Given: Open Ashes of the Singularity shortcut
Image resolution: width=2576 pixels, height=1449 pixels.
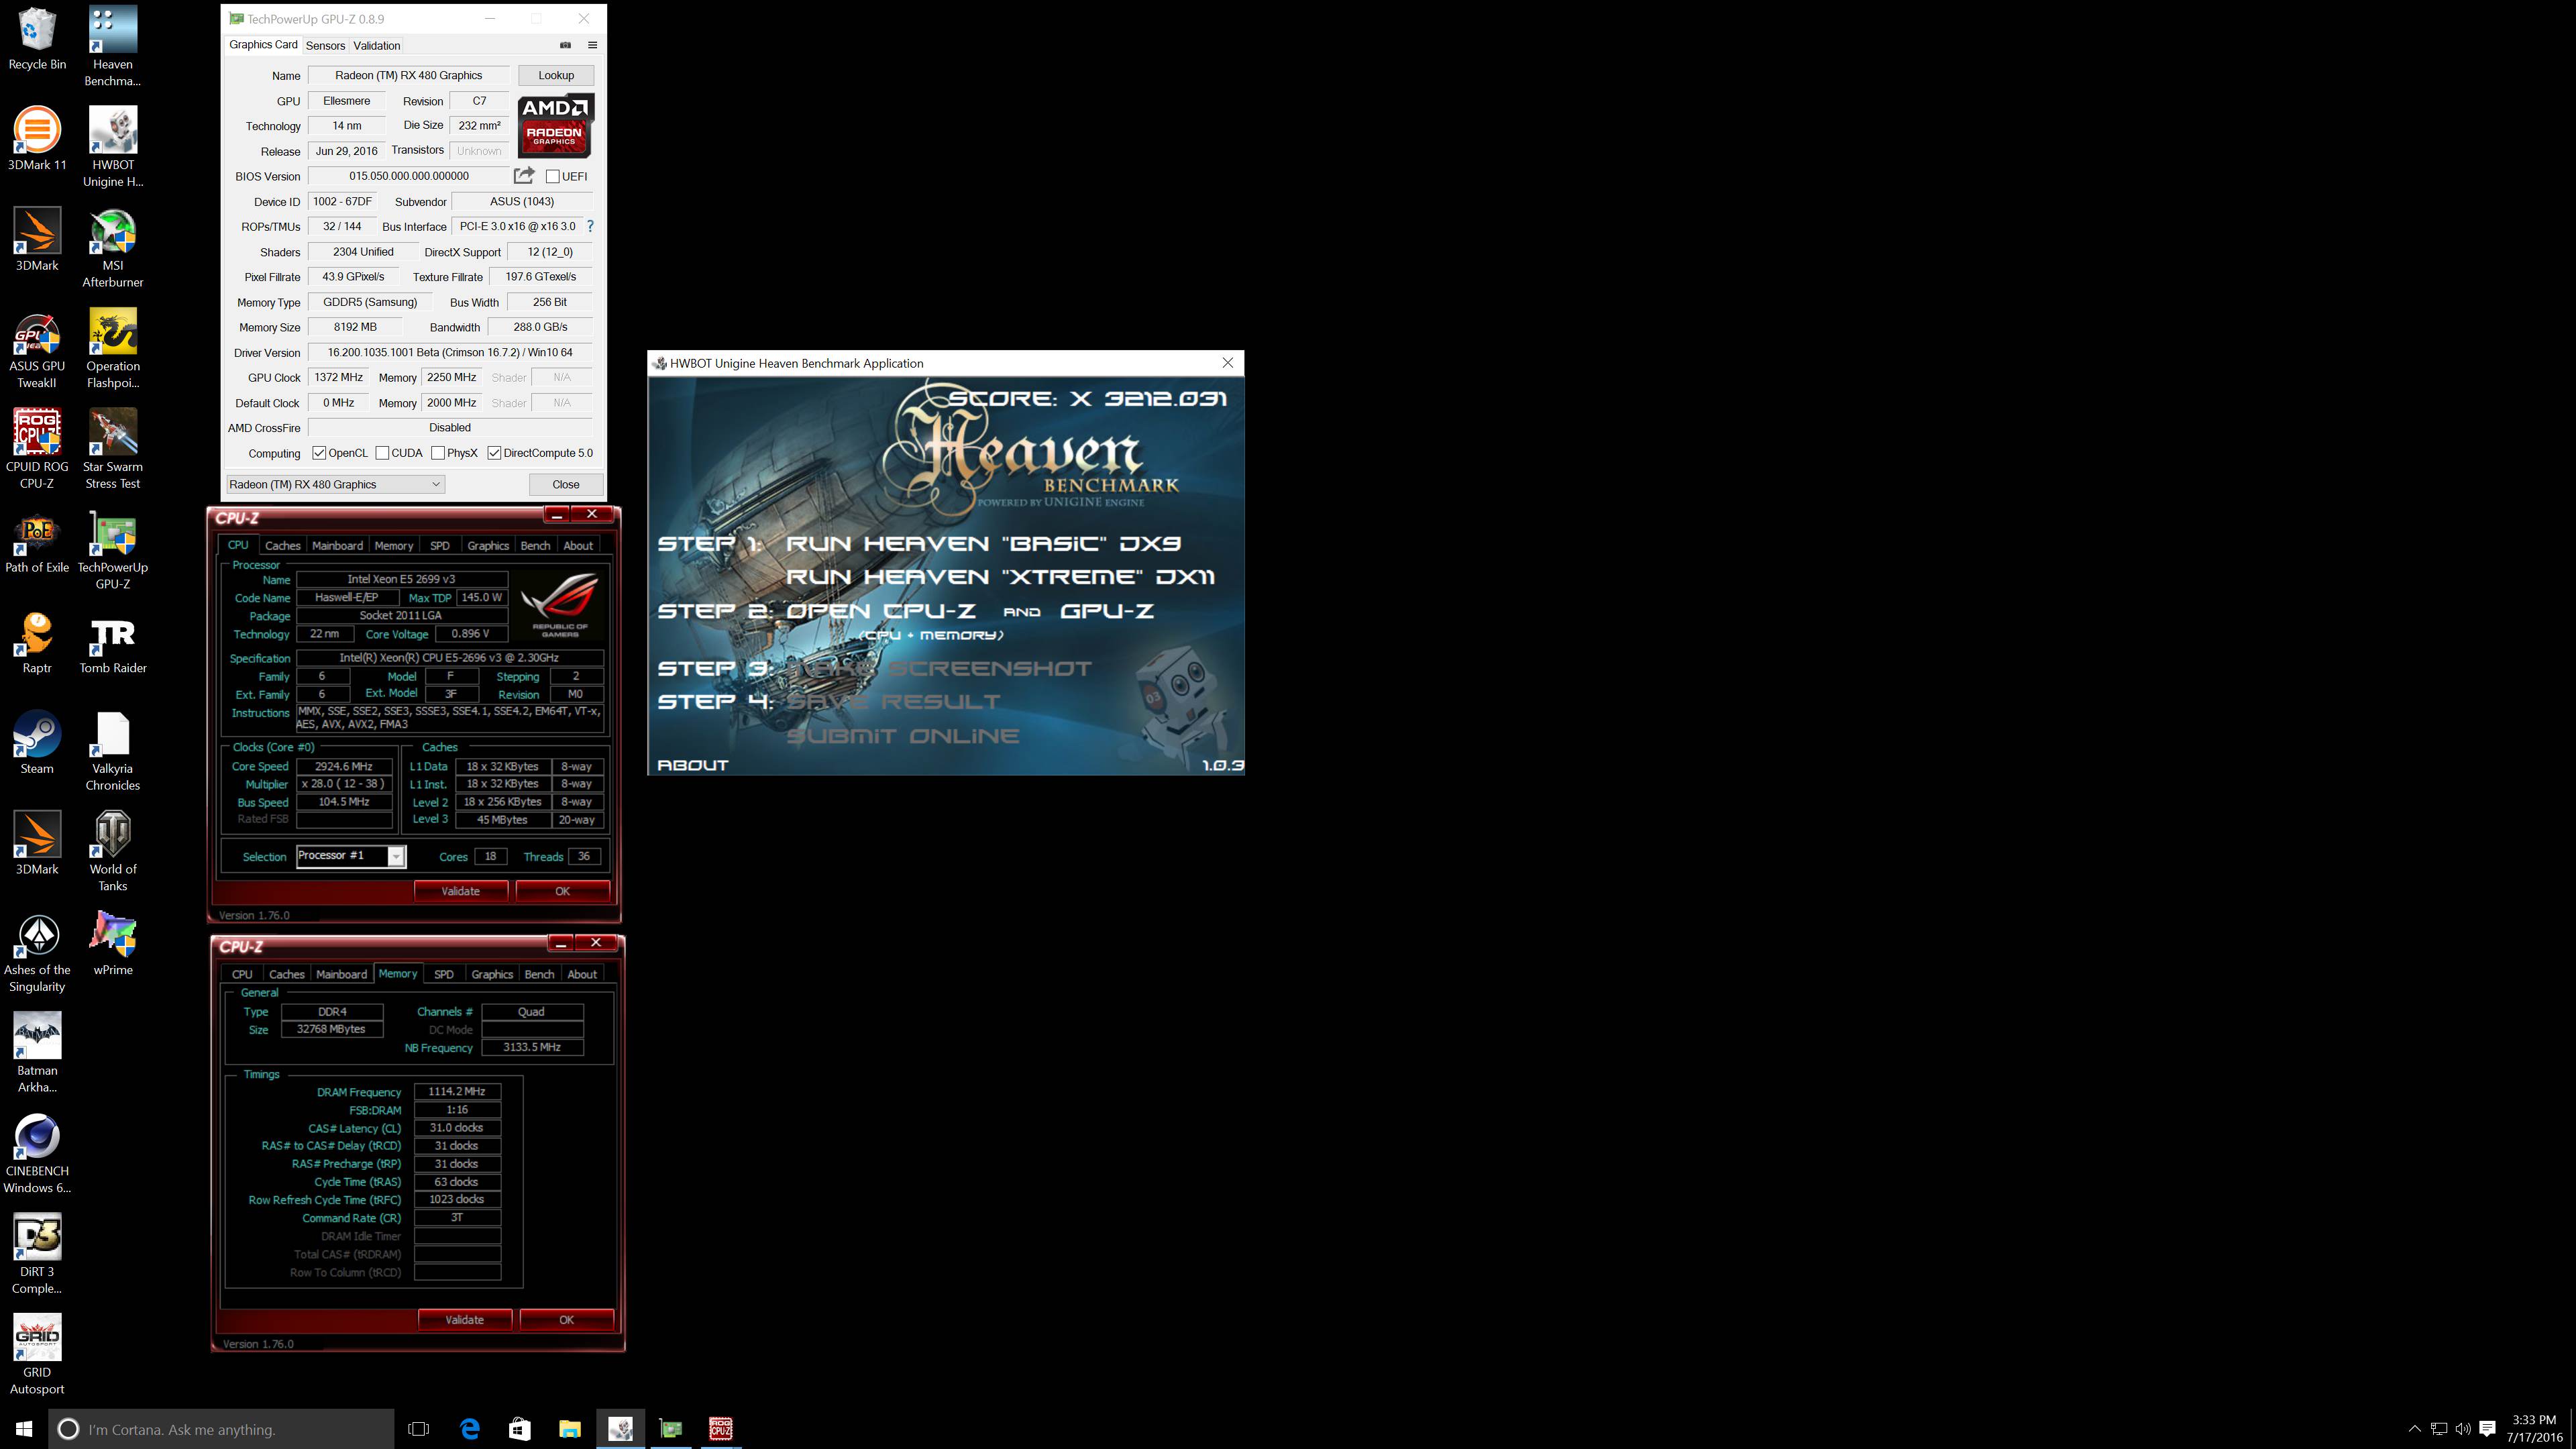Looking at the screenshot, I should click(x=37, y=953).
